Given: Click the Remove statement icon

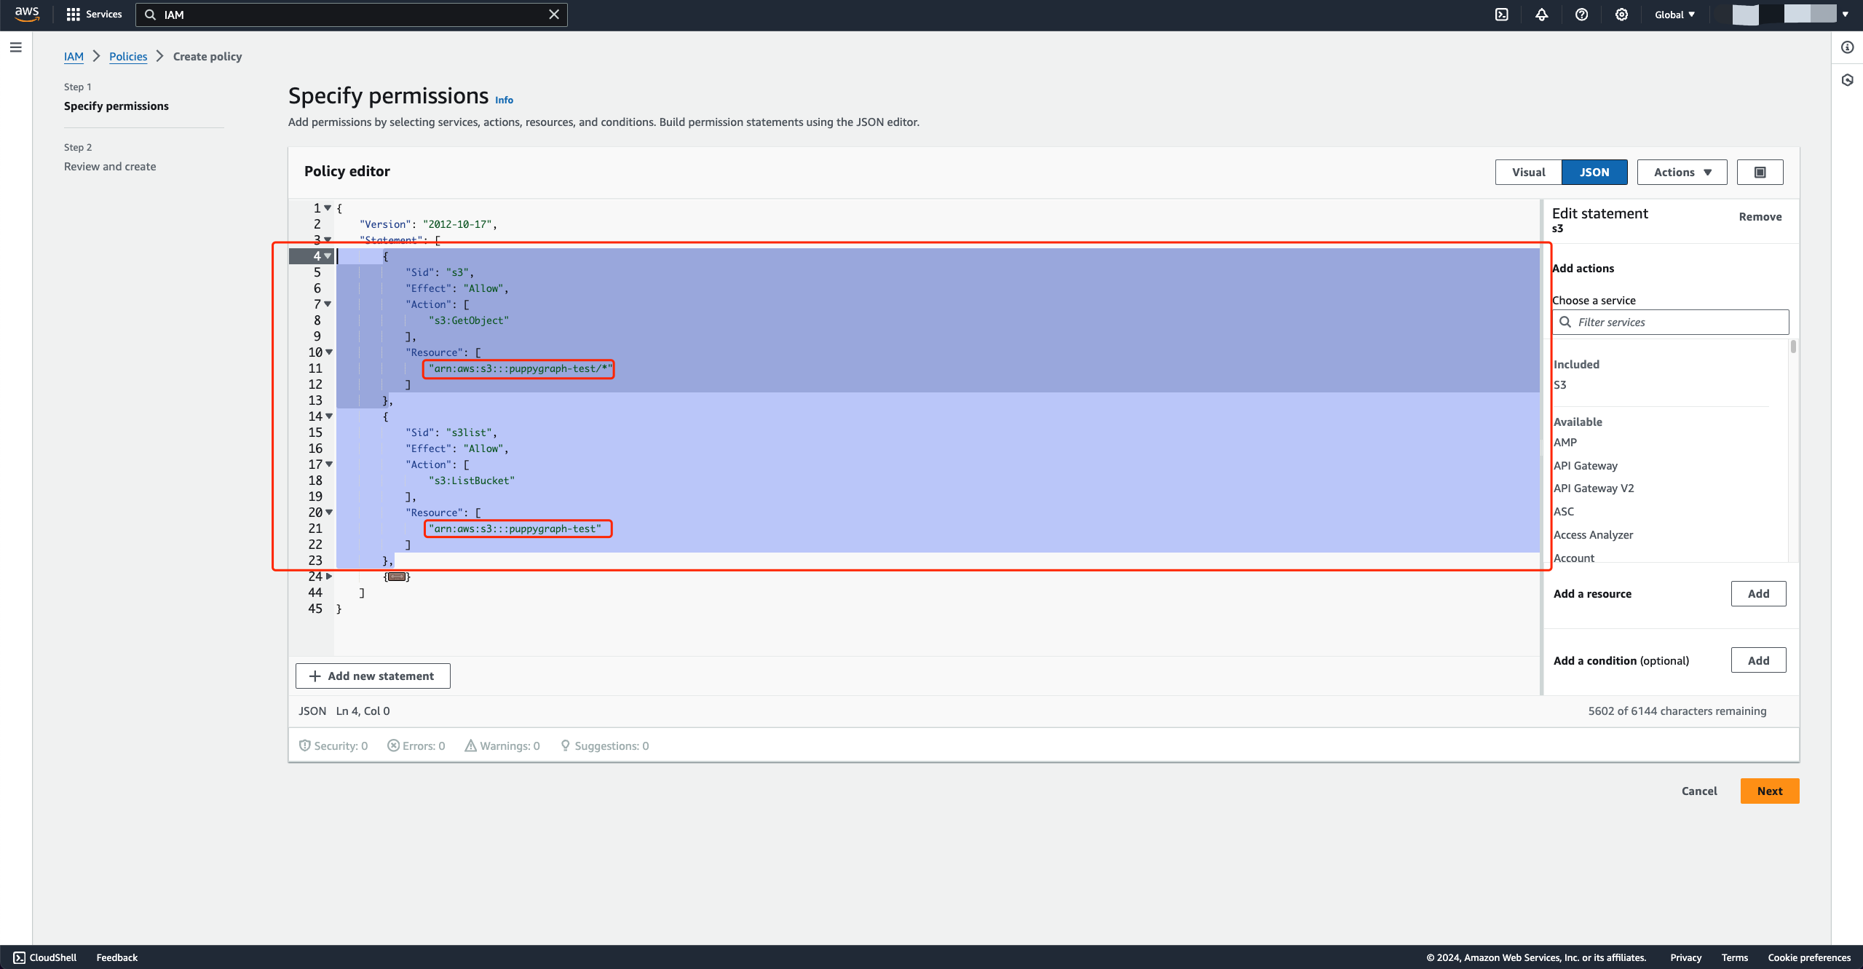Looking at the screenshot, I should click(x=1761, y=217).
